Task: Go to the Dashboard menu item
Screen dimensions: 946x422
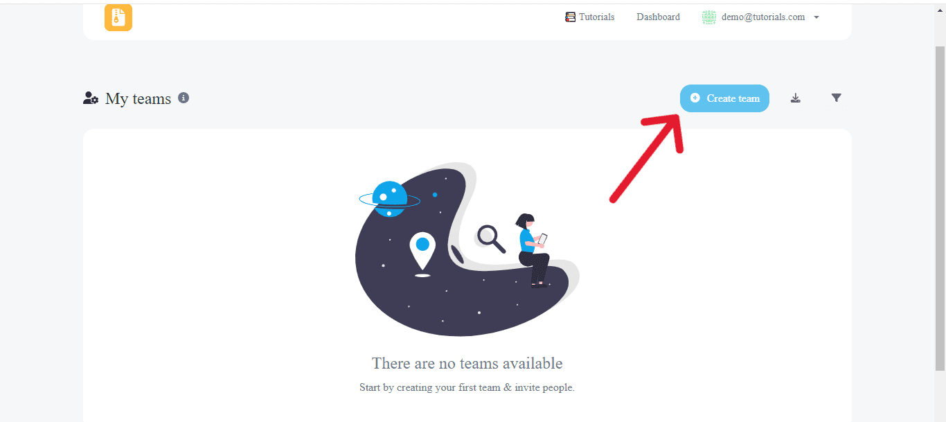Action: coord(658,17)
